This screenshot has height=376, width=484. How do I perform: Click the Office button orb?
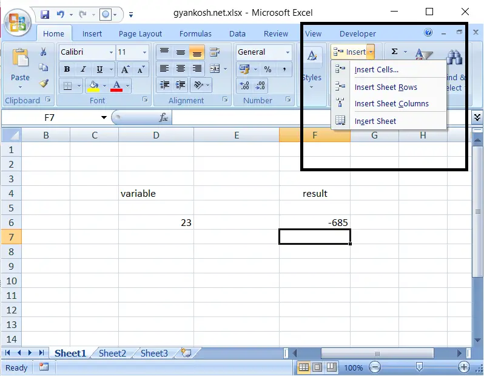(18, 22)
